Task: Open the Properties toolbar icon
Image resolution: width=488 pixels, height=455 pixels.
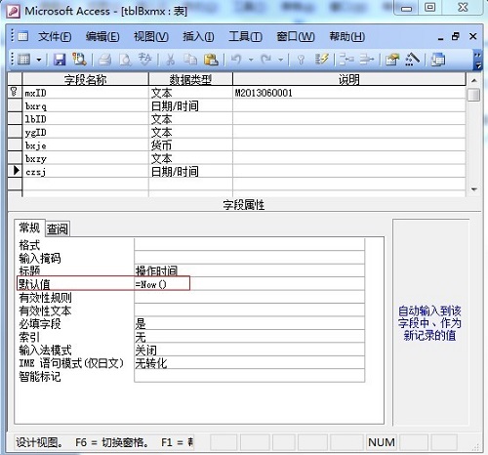Action: tap(392, 60)
